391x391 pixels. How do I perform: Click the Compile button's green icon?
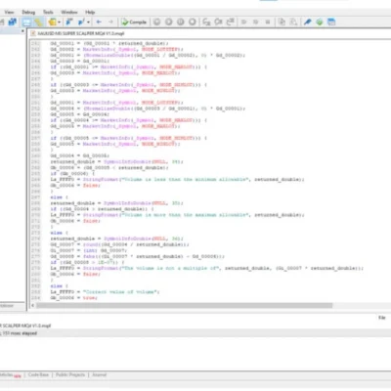pyautogui.click(x=125, y=22)
